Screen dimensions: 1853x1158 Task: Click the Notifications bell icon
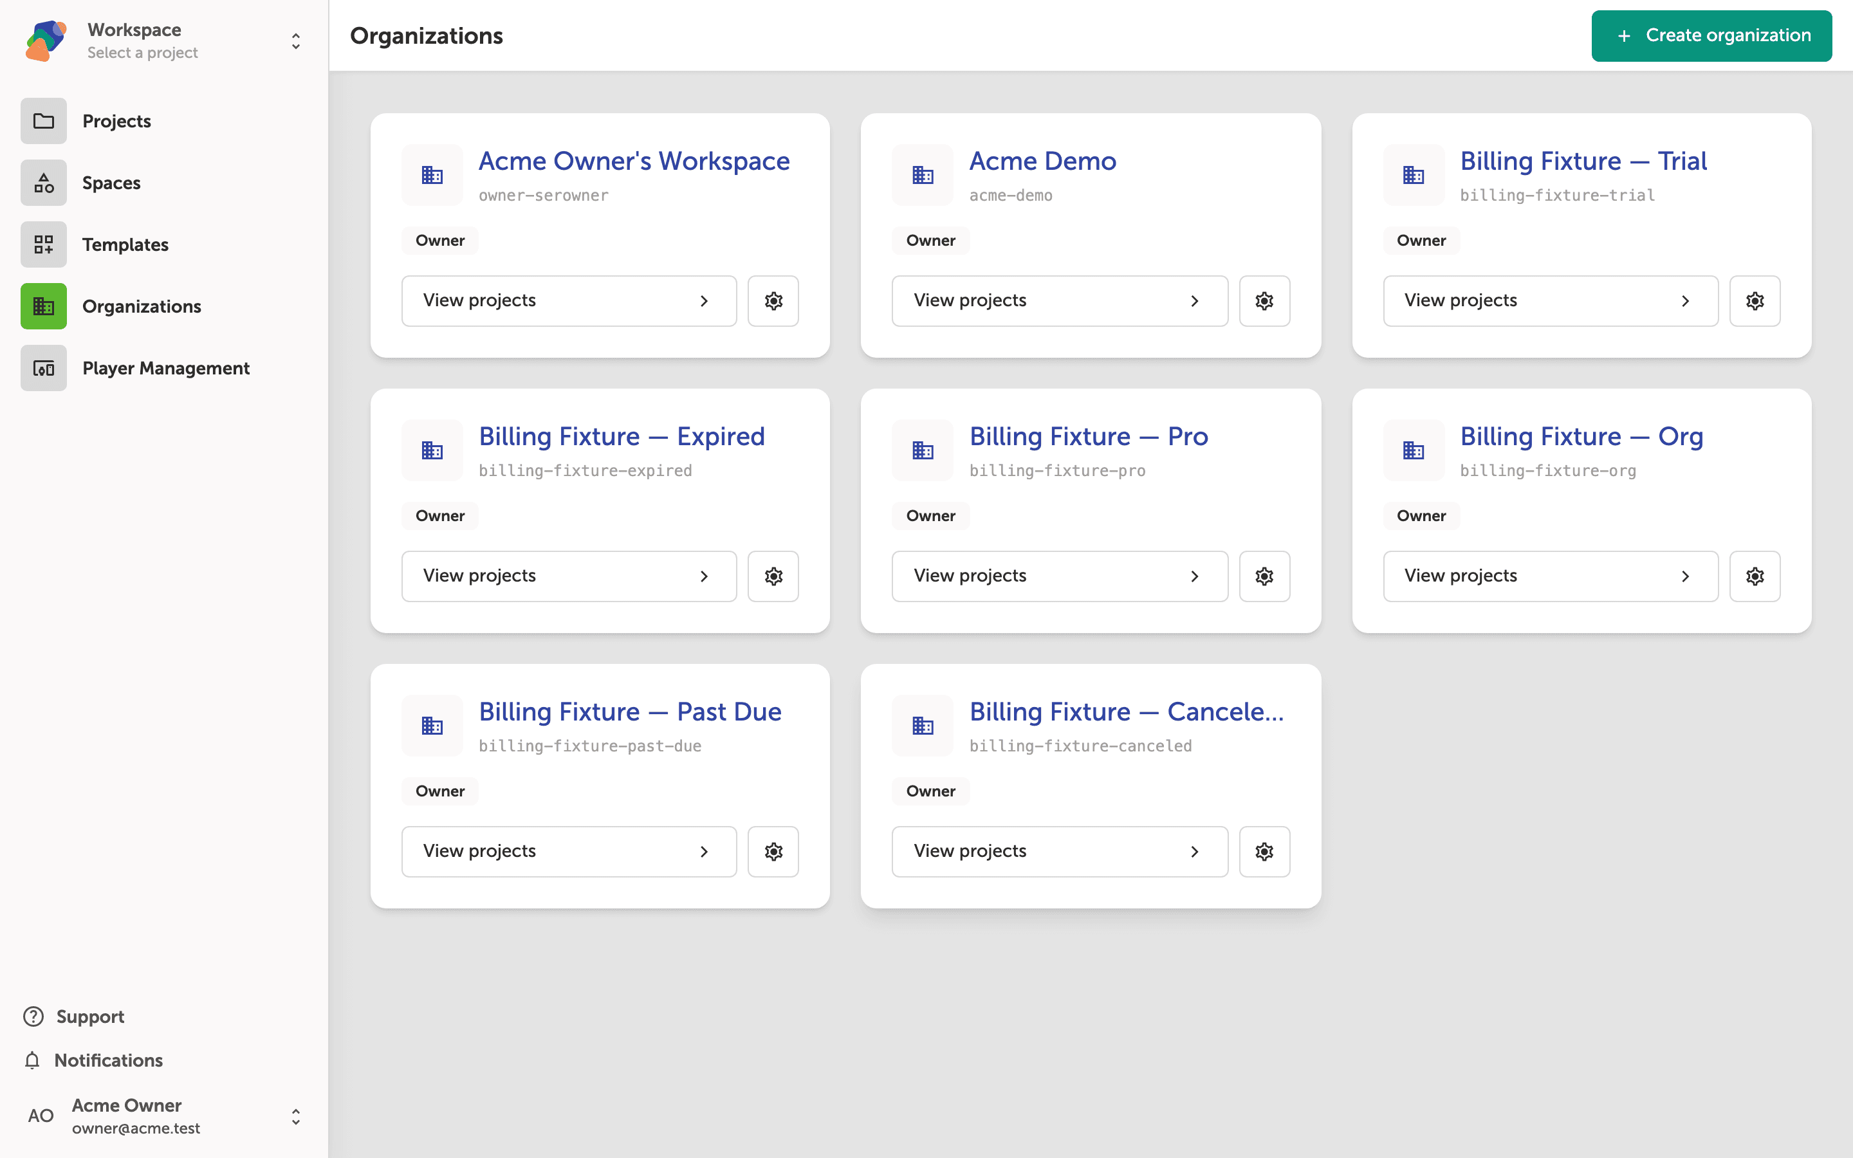(32, 1060)
